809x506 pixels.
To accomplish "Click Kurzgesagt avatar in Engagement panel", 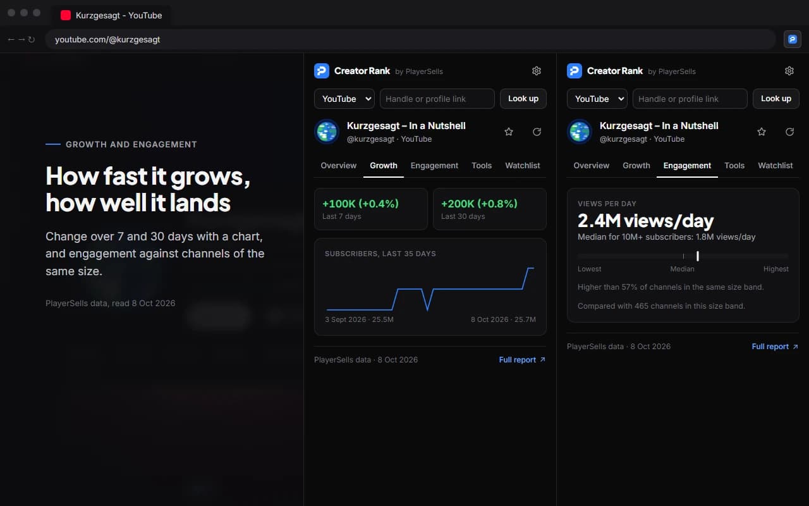I will [580, 132].
